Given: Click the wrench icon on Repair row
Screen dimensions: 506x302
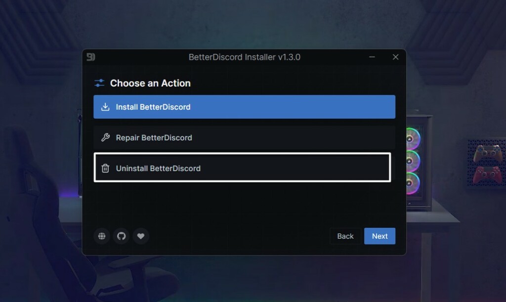Looking at the screenshot, I should pyautogui.click(x=105, y=137).
